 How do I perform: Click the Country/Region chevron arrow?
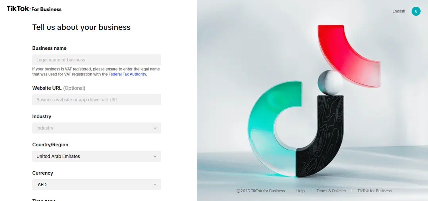click(155, 156)
